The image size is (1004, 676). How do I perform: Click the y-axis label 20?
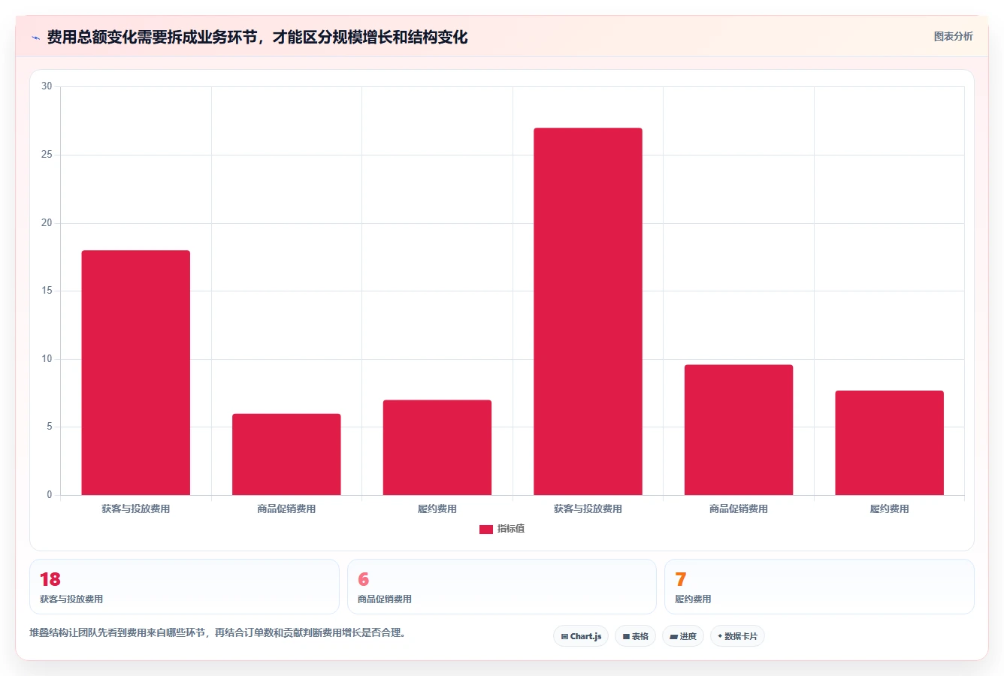47,223
